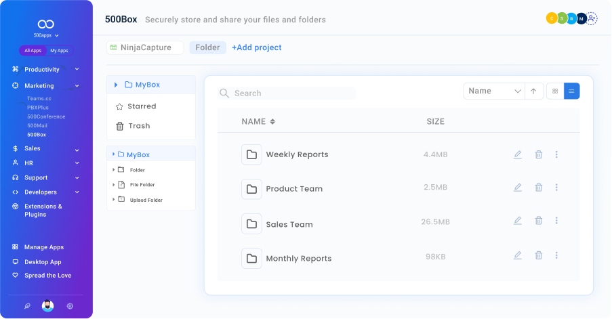The image size is (612, 319).
Task: Click the edit pencil for Weekly Reports
Action: coord(518,154)
